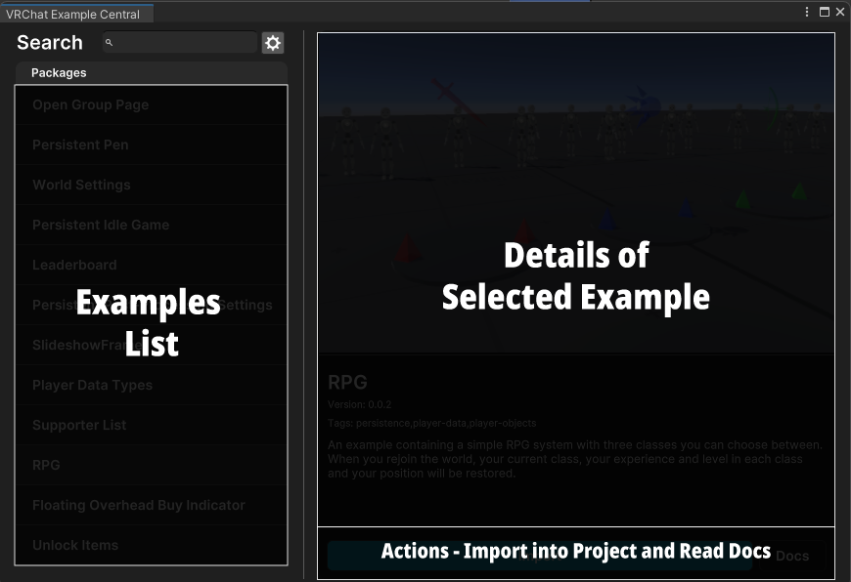Pick the Leaderboard example
Image resolution: width=851 pixels, height=582 pixels.
(x=152, y=265)
